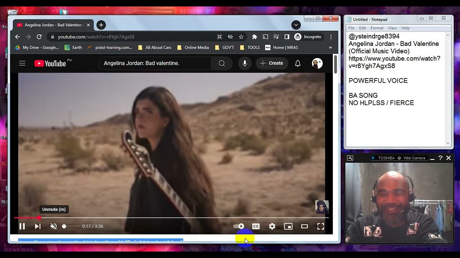Screen dimensions: 460x258
Task: Skip to the next video
Action: 37,226
